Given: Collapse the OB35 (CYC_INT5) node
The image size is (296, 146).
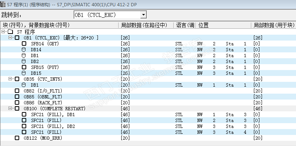Looking at the screenshot, I should click(x=10, y=79).
